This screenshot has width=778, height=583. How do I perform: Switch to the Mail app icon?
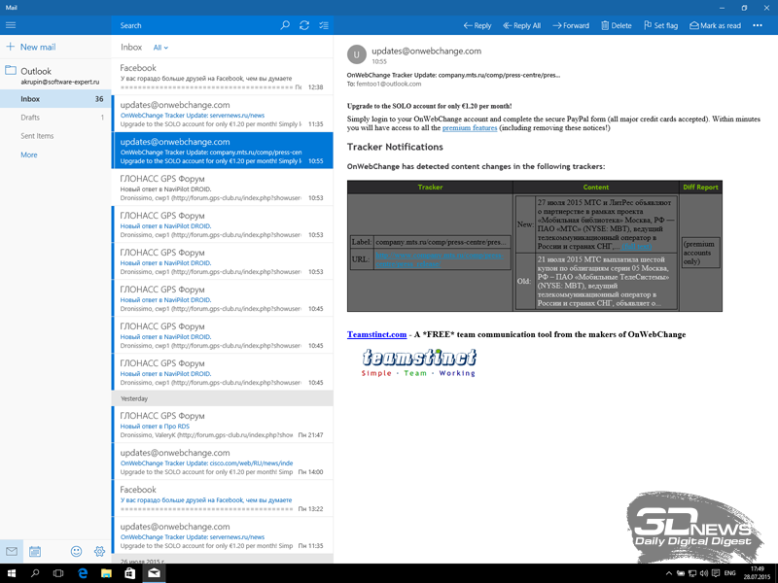pyautogui.click(x=12, y=551)
